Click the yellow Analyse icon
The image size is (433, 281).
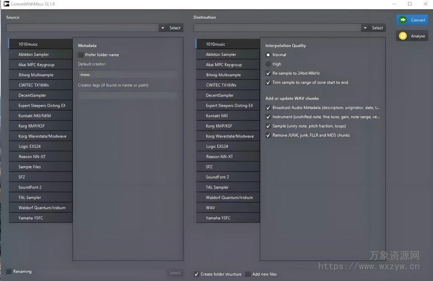tap(403, 35)
